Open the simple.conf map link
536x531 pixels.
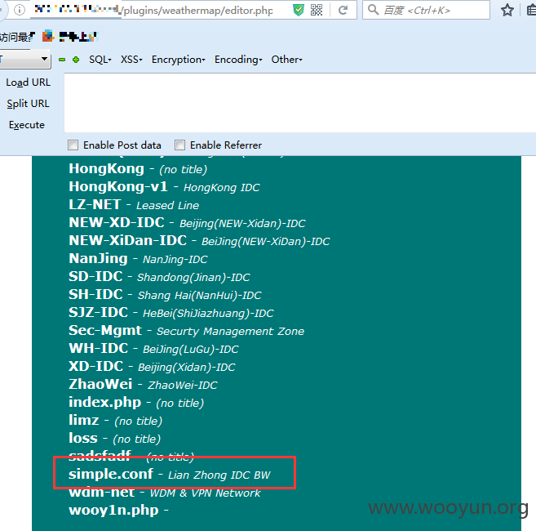click(x=111, y=475)
